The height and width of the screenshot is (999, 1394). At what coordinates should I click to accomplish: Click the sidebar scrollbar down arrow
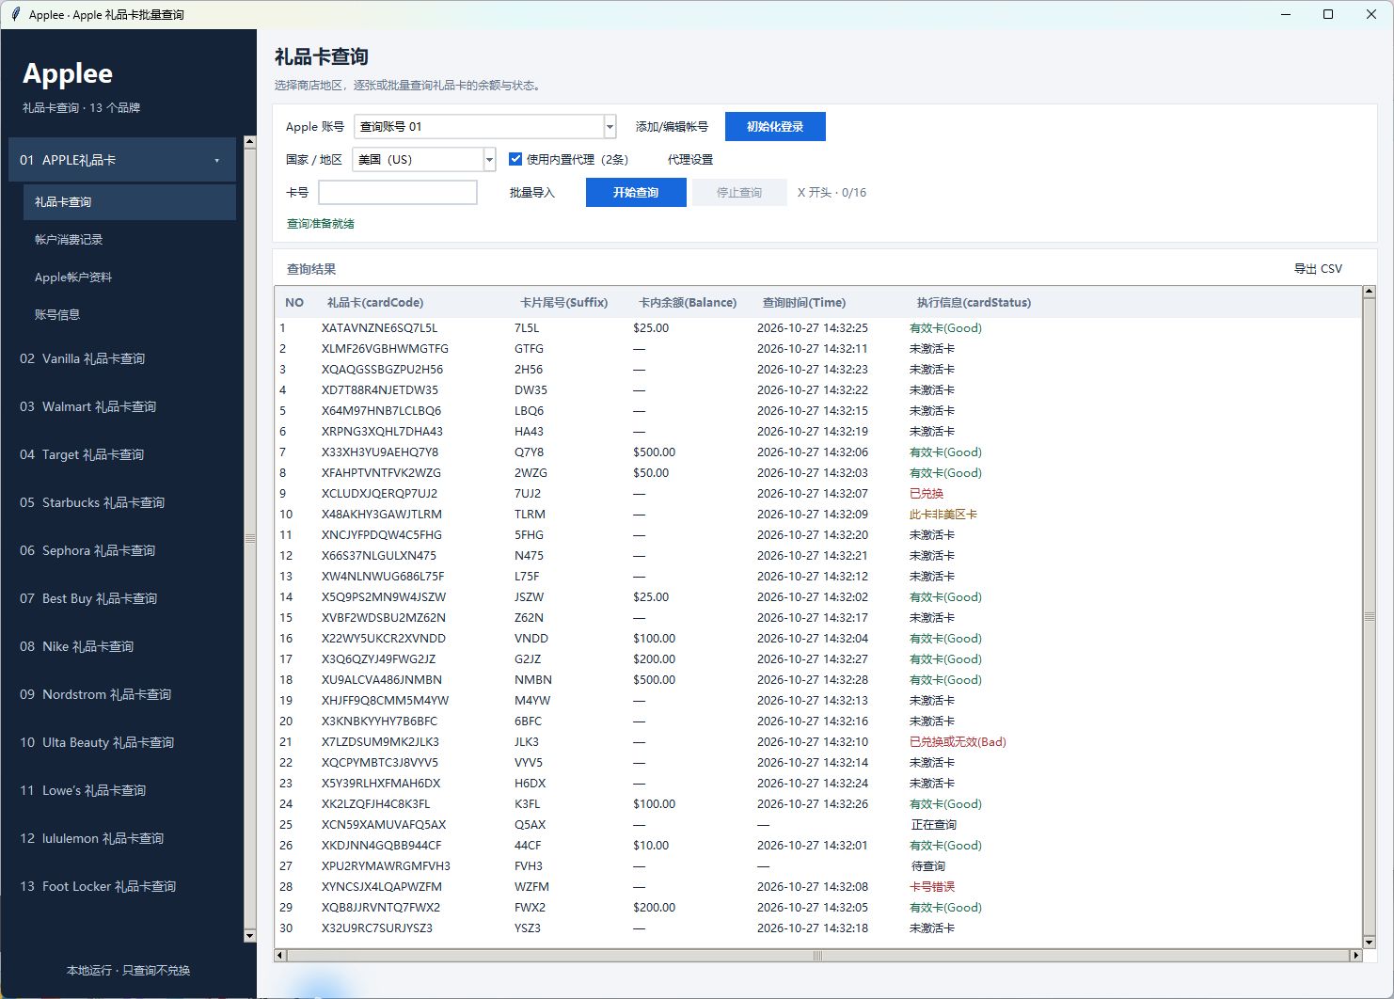coord(249,936)
